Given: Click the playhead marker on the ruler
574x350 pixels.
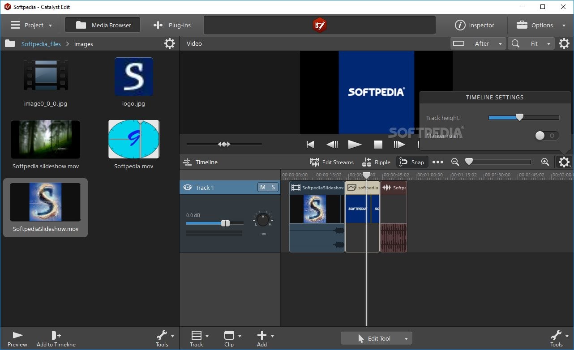Looking at the screenshot, I should pos(366,175).
